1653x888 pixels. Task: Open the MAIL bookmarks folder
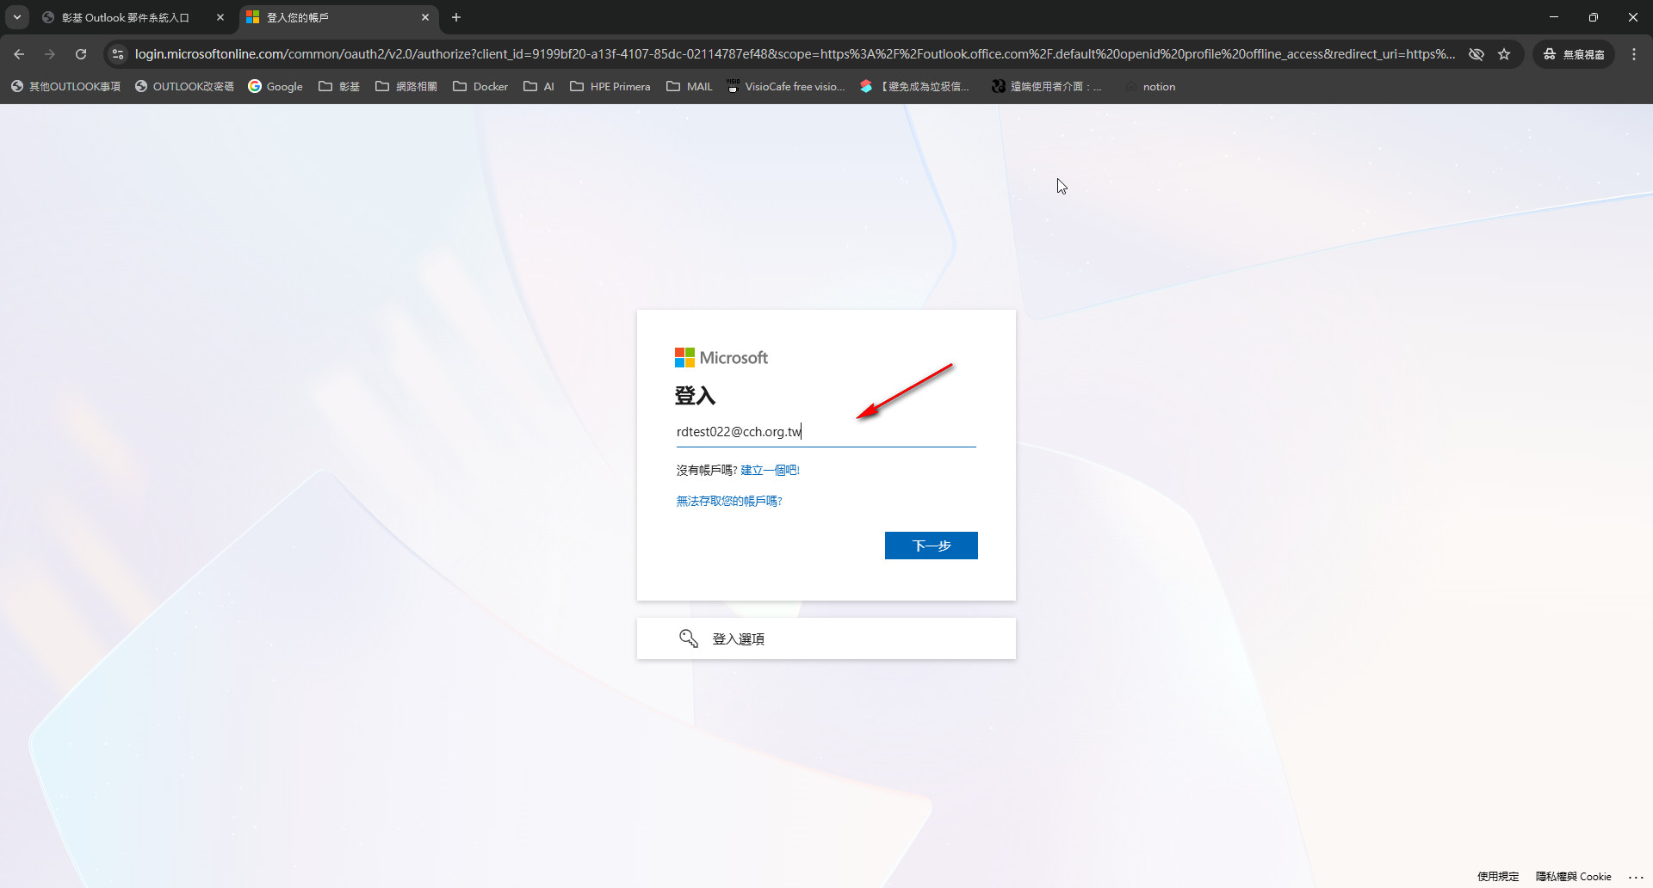pyautogui.click(x=690, y=87)
